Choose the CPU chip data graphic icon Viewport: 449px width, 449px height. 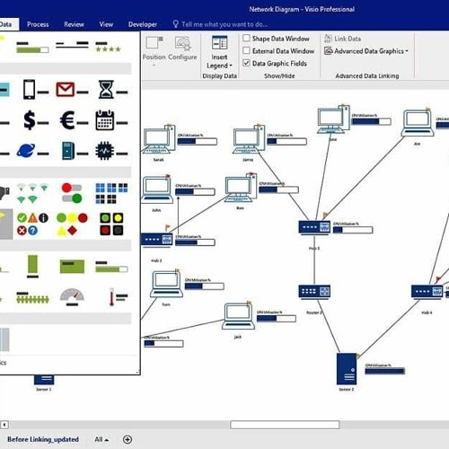(111, 151)
